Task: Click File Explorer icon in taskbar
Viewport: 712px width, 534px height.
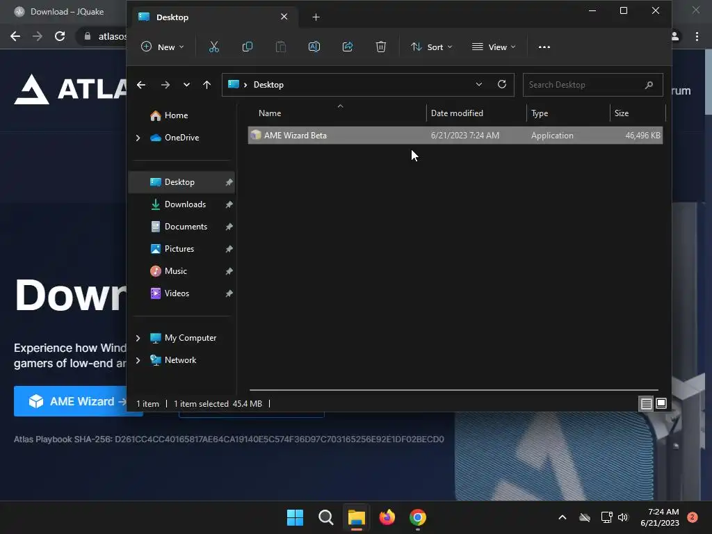Action: coord(357,517)
